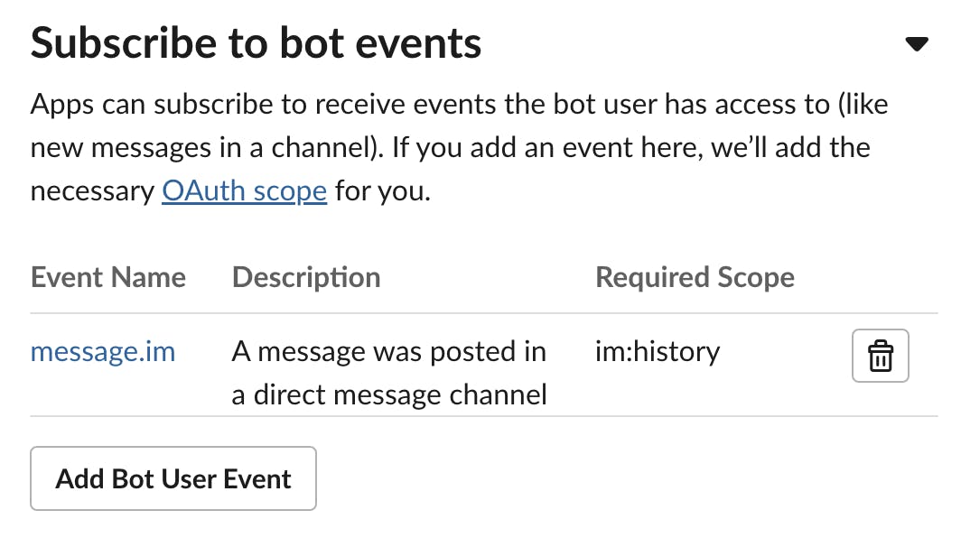Open the OAuth scope link
The height and width of the screenshot is (538, 961).
point(245,191)
